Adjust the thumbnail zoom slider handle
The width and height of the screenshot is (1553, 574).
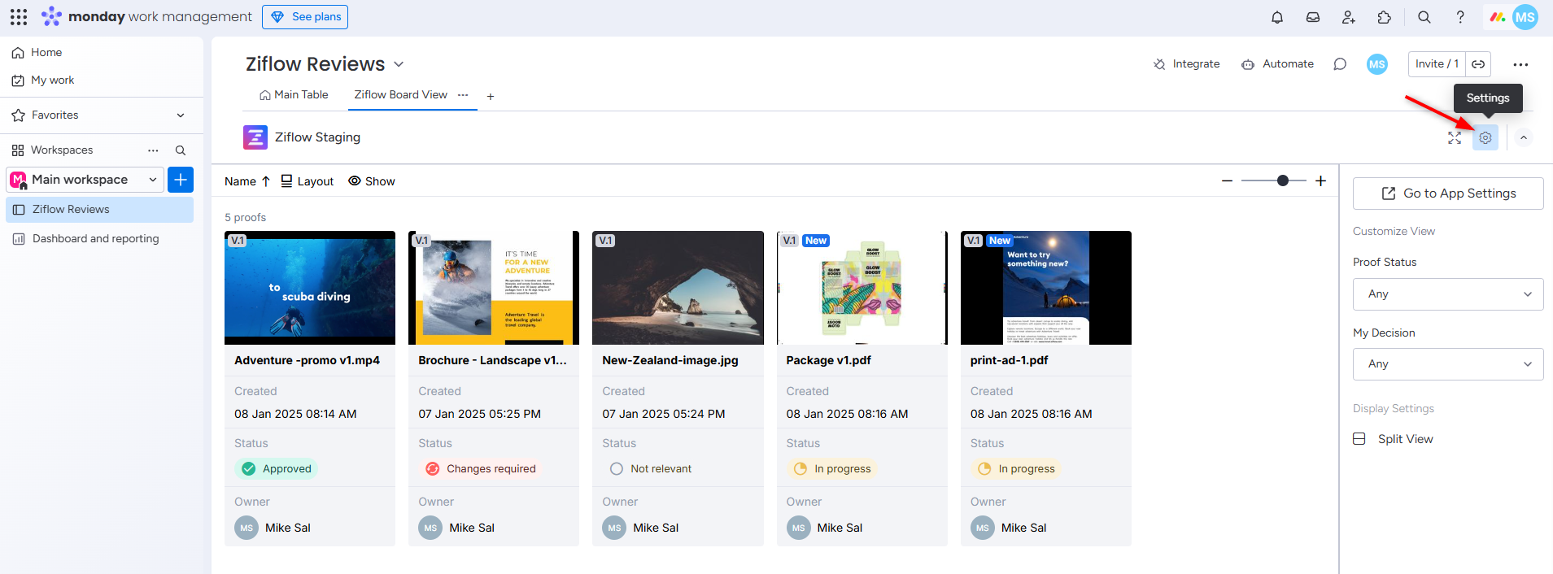[1283, 180]
